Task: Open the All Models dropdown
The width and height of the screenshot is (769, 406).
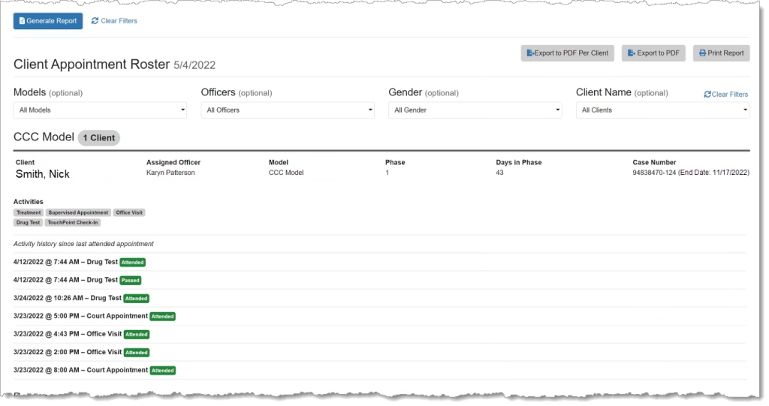Action: point(100,110)
